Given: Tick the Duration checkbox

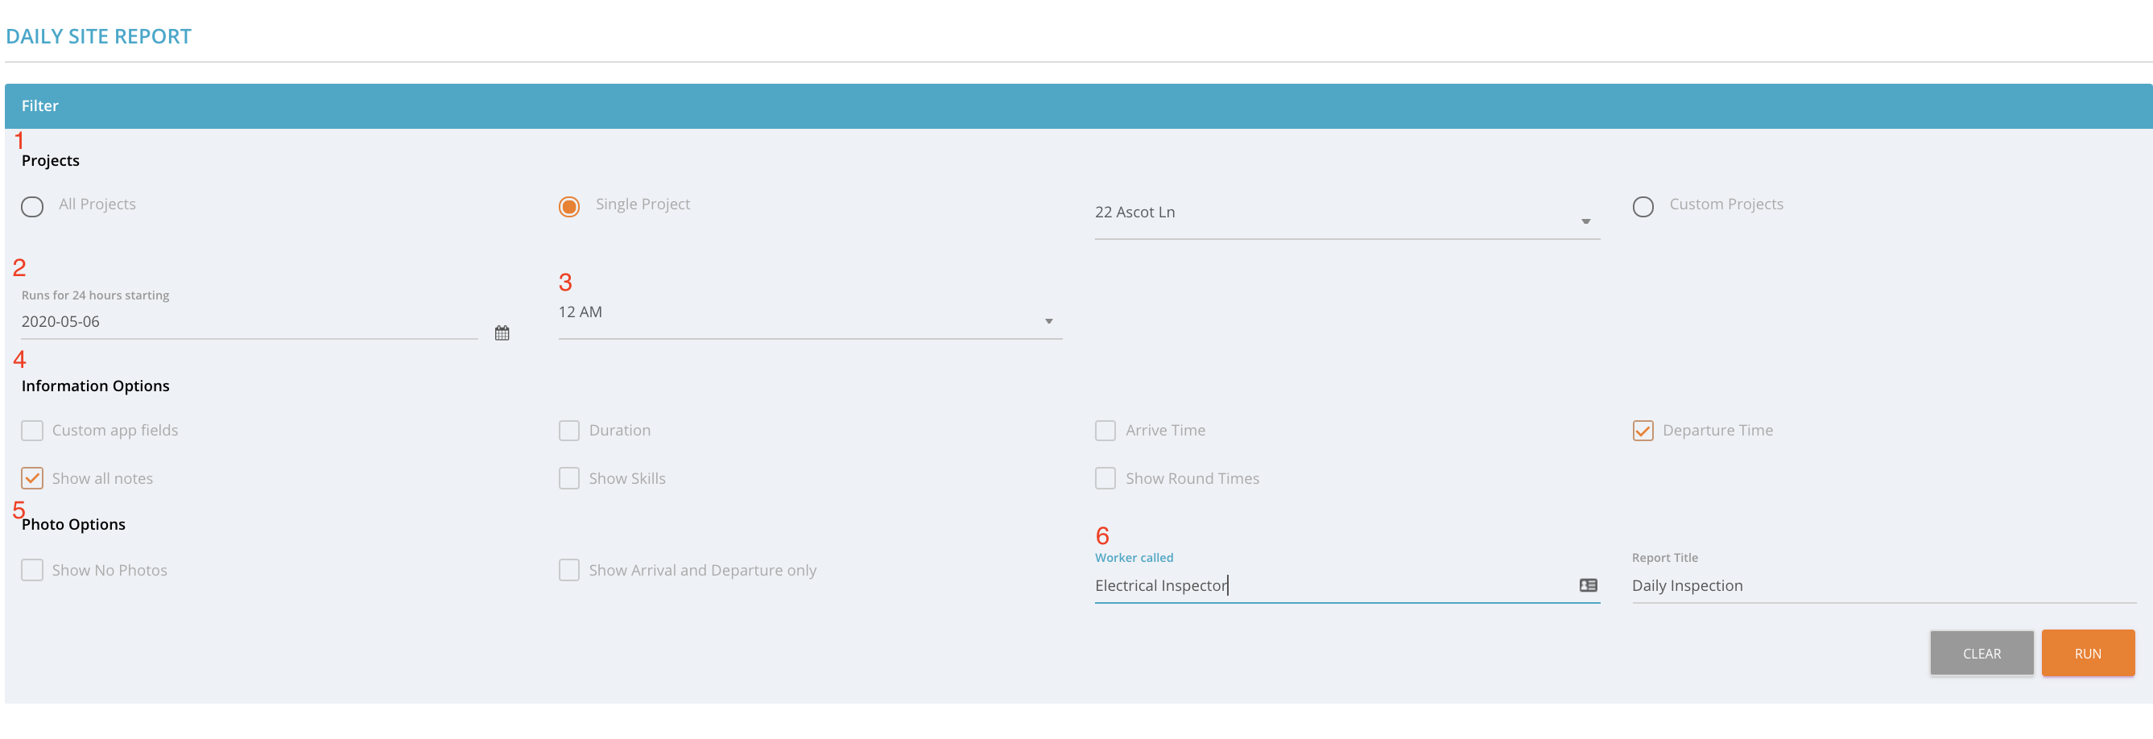Looking at the screenshot, I should pos(569,431).
